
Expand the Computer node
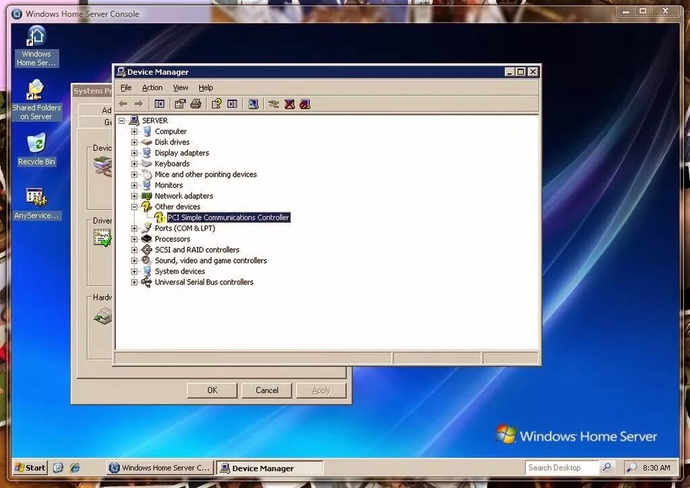click(x=134, y=131)
